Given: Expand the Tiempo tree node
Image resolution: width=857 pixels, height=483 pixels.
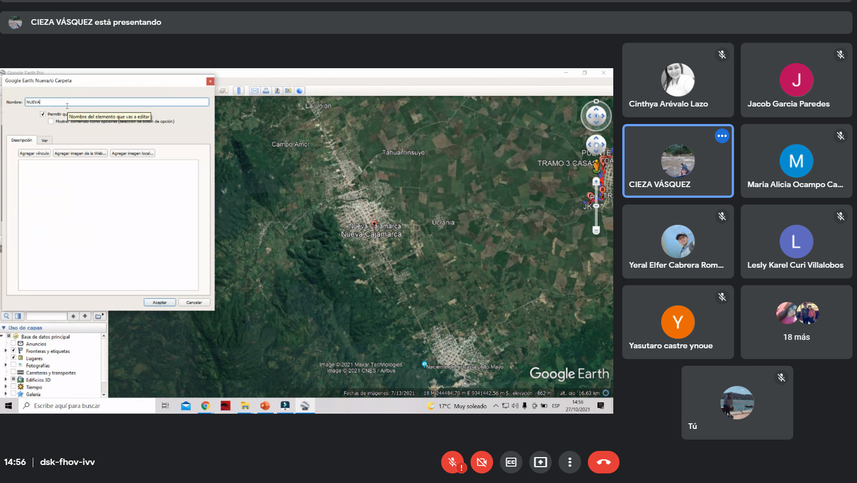Looking at the screenshot, I should 6,387.
